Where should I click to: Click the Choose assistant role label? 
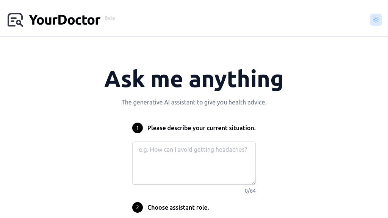pyautogui.click(x=178, y=207)
